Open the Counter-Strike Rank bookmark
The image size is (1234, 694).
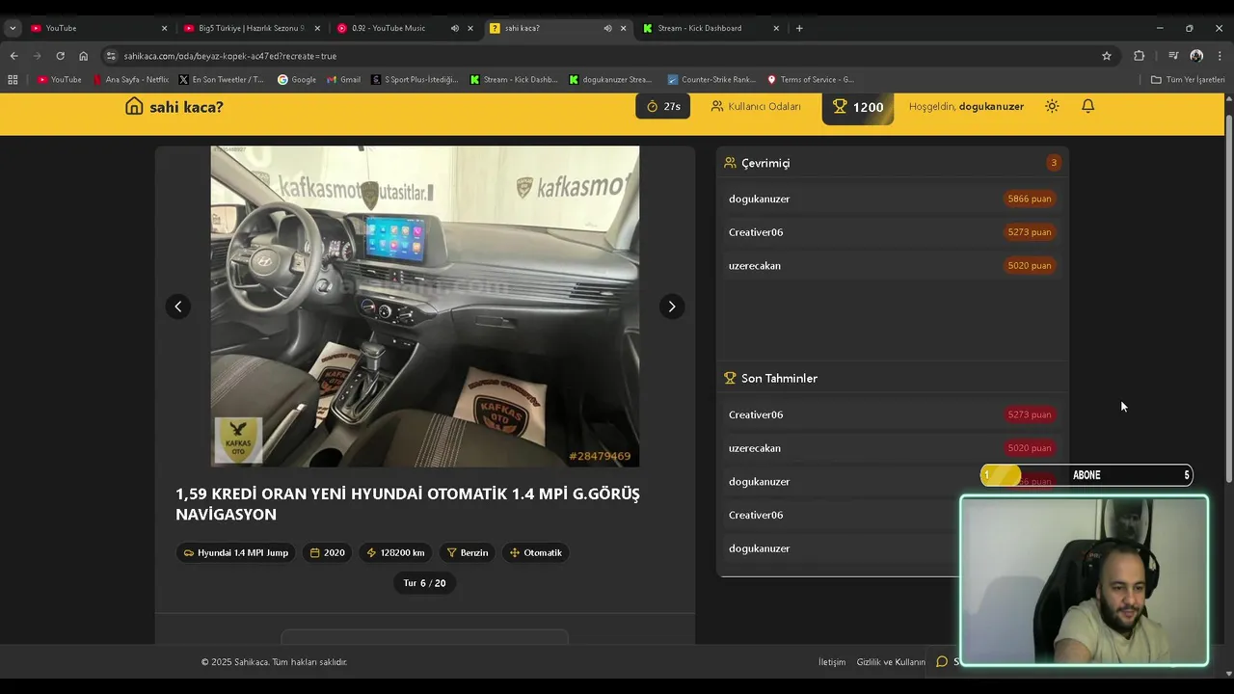click(711, 80)
